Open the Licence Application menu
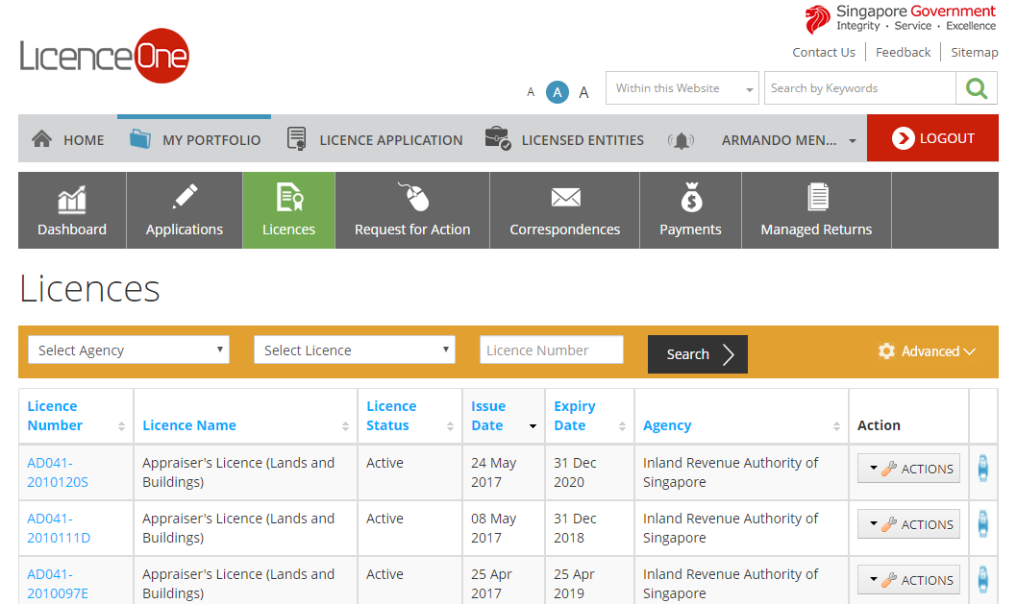This screenshot has width=1017, height=604. coord(376,140)
